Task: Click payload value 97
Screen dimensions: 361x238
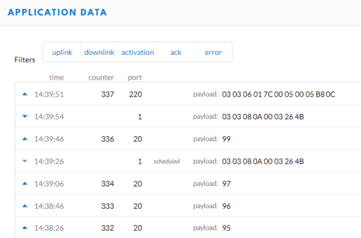Action: click(226, 184)
